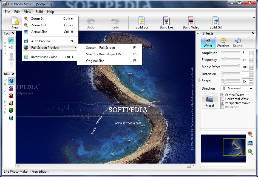Screen dimensions: 258x177
Task: Enable the Horizontal Wave checkbox
Action: 222,99
